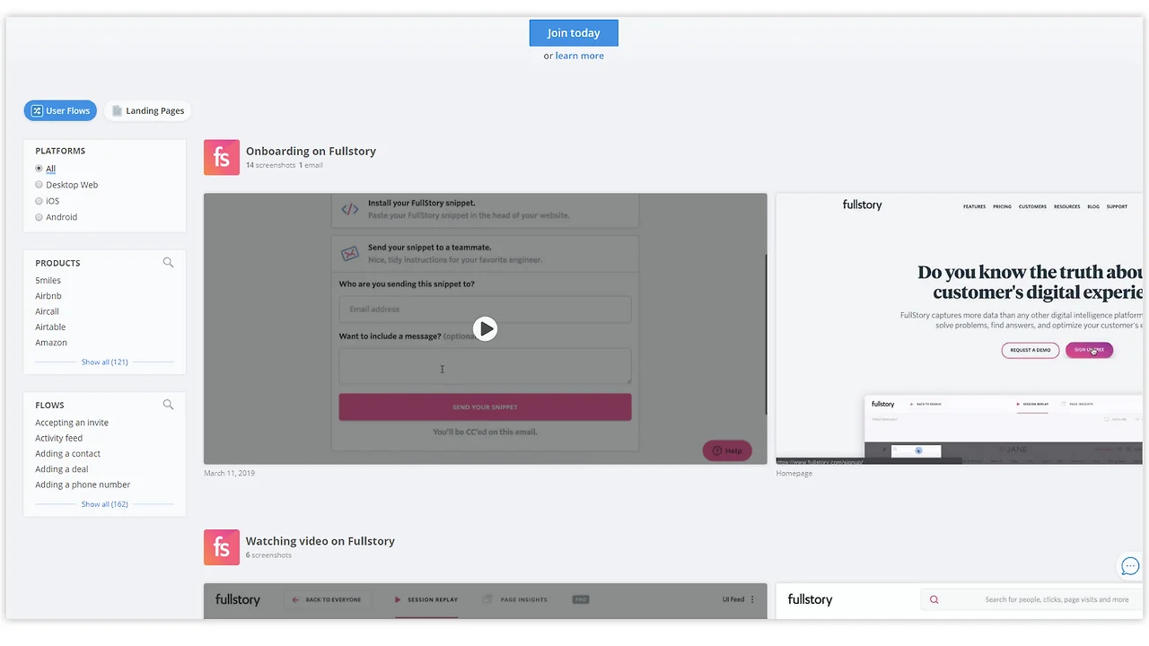Filter by Adding a deal flow
This screenshot has width=1149, height=646.
coord(62,469)
